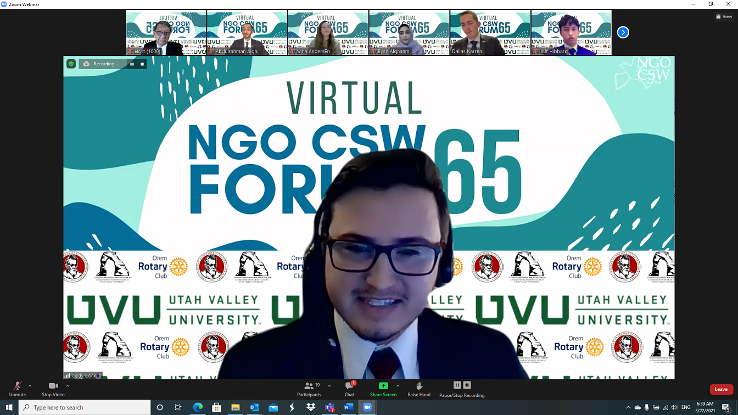Click the Raise Hand icon
This screenshot has height=415, width=738.
point(419,386)
